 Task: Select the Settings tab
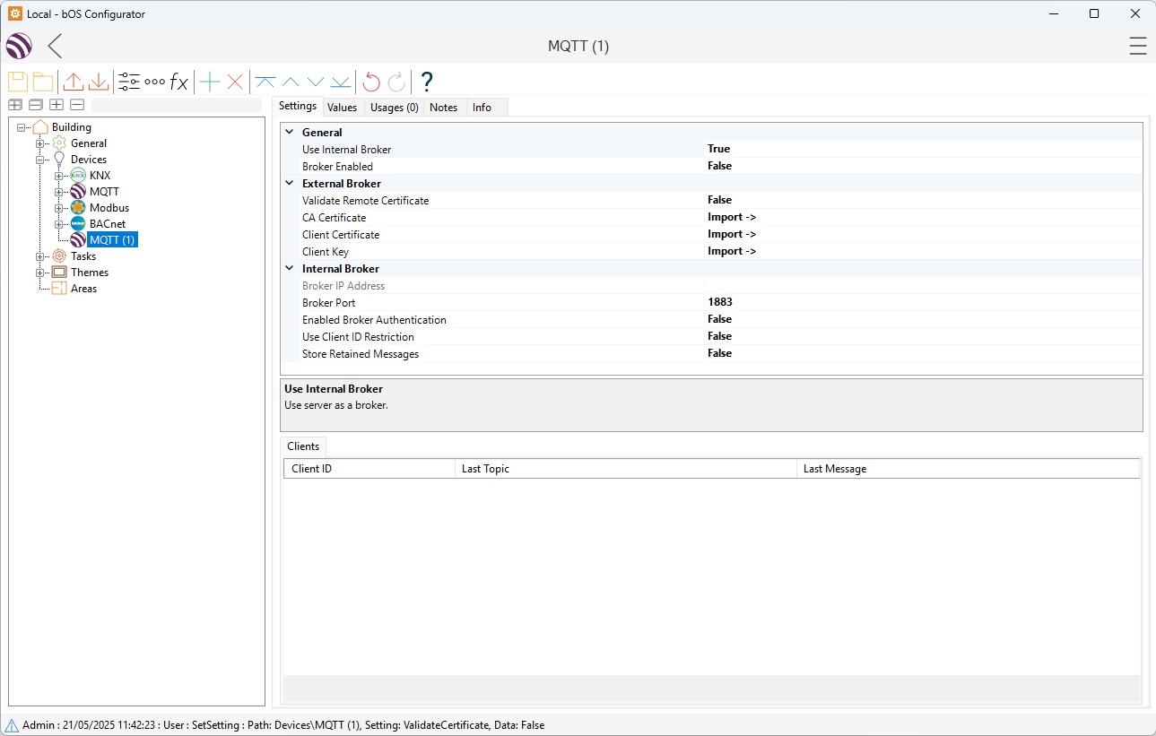pos(298,106)
